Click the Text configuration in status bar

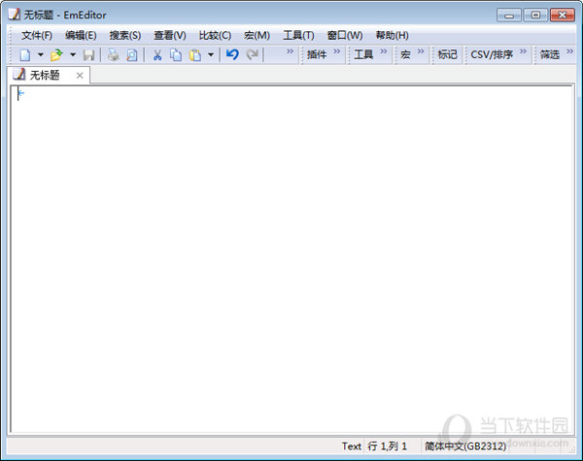[352, 446]
